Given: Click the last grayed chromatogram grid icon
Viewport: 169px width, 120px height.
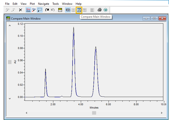Looking at the screenshot, I should coord(92,10).
